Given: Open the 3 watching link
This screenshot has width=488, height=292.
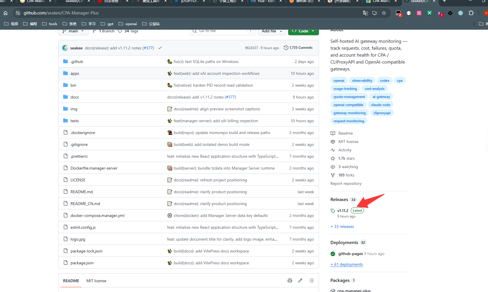Looking at the screenshot, I should pyautogui.click(x=348, y=167).
